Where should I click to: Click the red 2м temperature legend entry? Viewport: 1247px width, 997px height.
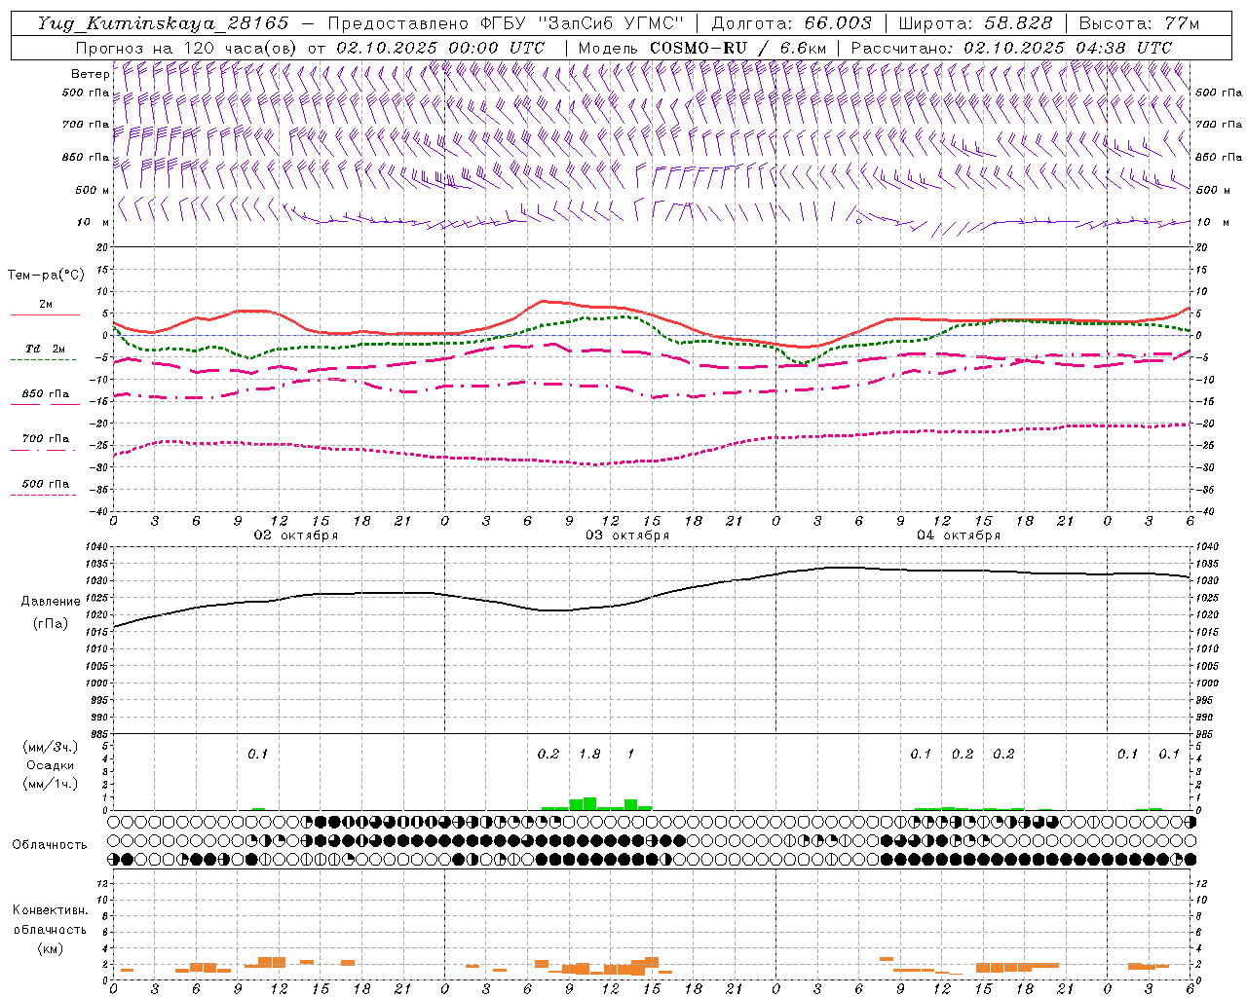[x=46, y=309]
